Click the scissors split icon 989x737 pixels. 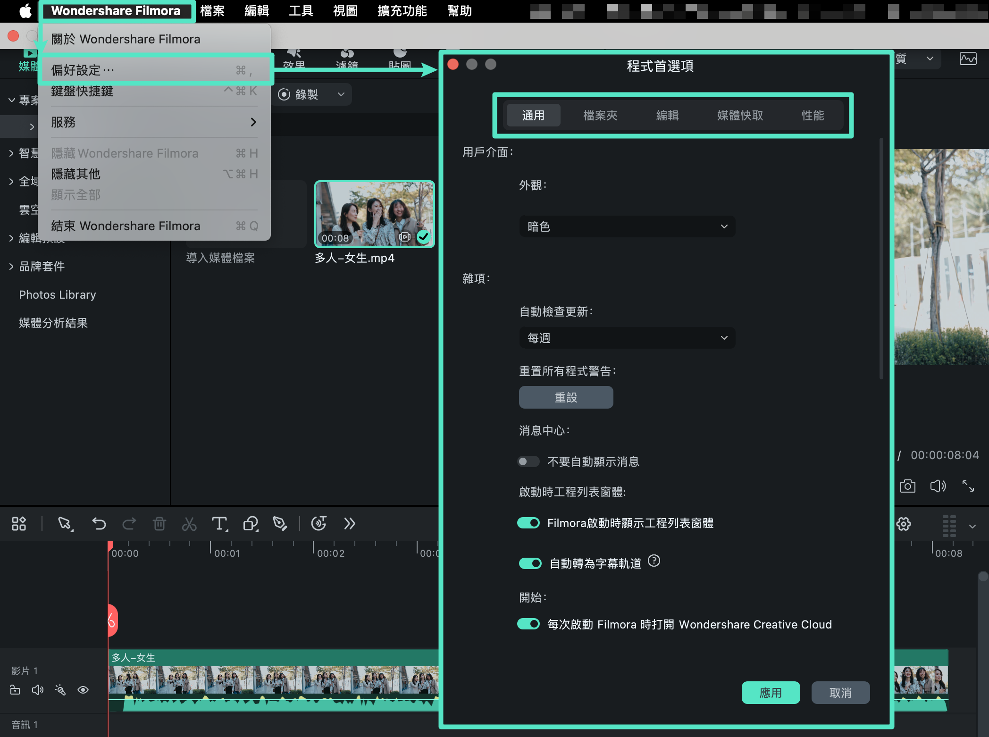[189, 523]
